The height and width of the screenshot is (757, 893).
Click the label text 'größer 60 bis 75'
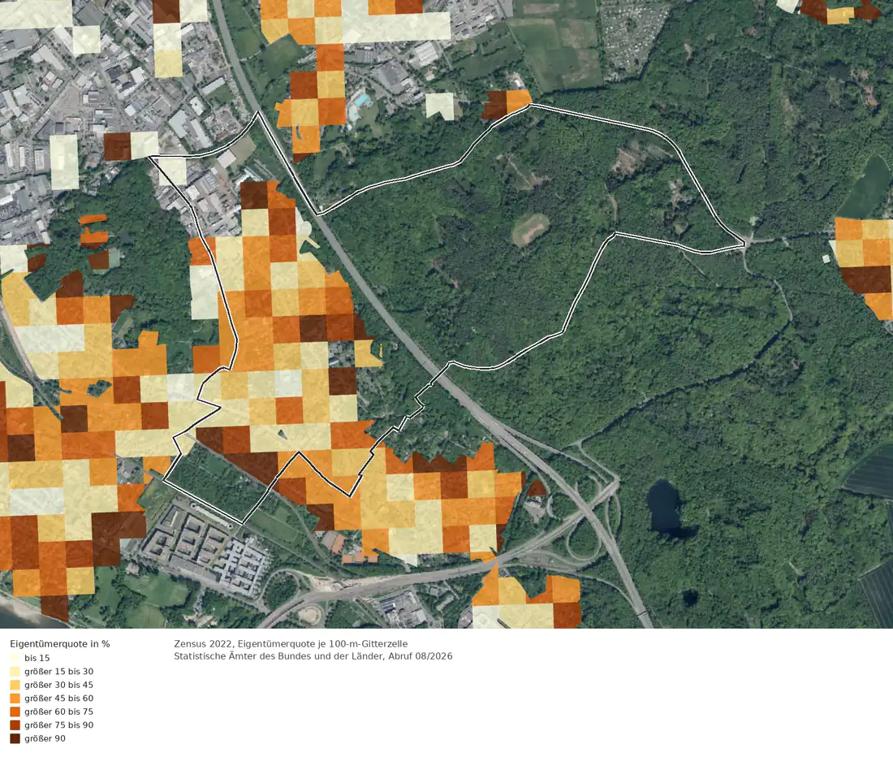[58, 712]
